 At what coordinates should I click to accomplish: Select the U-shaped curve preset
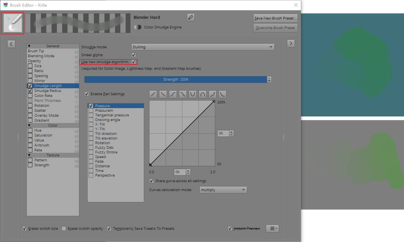193,94
